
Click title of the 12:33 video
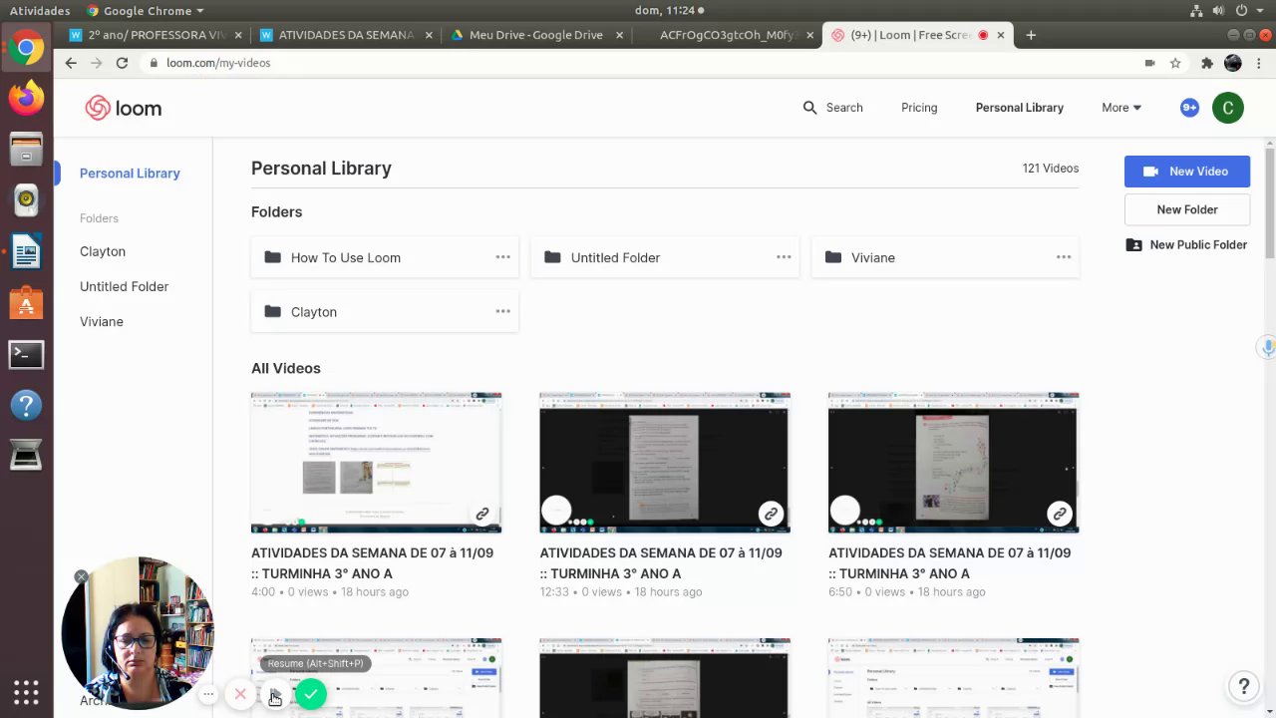661,563
